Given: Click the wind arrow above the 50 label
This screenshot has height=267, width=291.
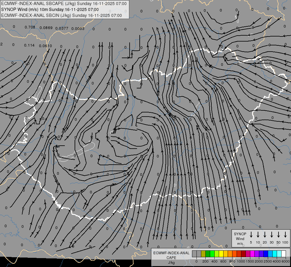Looking at the screenshot, I should 279,235.
